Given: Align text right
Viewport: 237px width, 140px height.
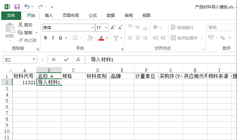Looking at the screenshot, I should pyautogui.click(x=145, y=38).
